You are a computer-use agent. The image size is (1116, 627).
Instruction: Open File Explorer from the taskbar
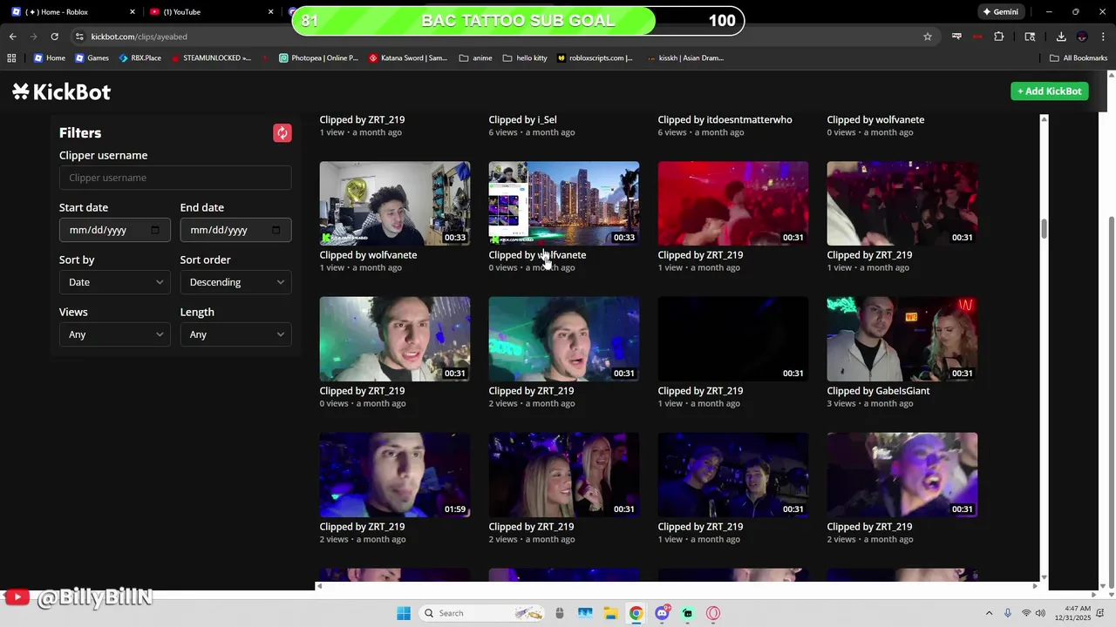[610, 613]
